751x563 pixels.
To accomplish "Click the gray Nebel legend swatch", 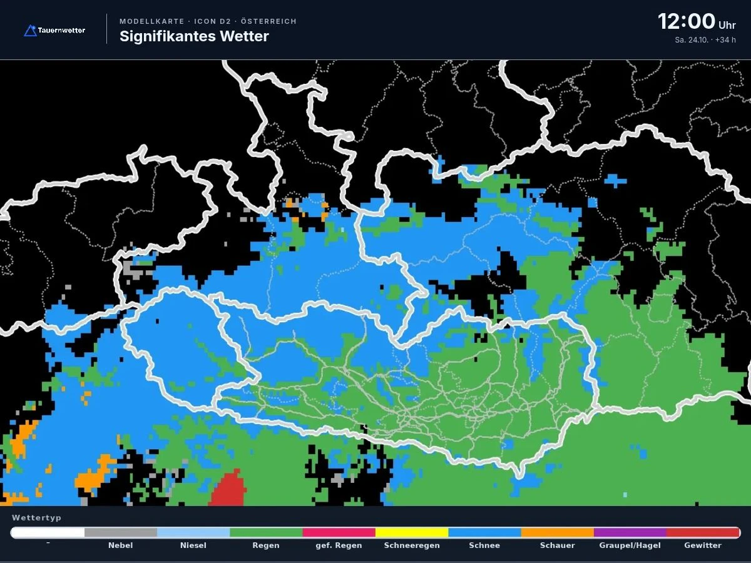I will point(121,532).
